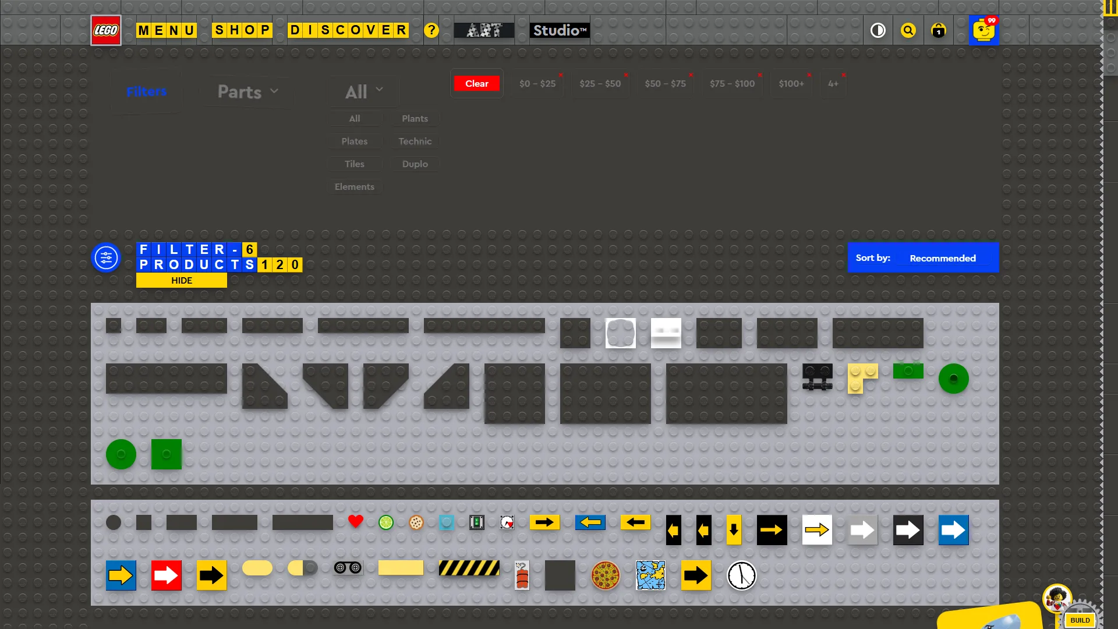The height and width of the screenshot is (629, 1118).
Task: Choose the Duplo category option
Action: 415,164
